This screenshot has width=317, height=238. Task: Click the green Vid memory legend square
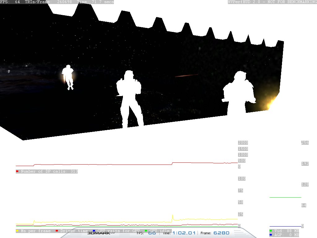[x=271, y=231]
